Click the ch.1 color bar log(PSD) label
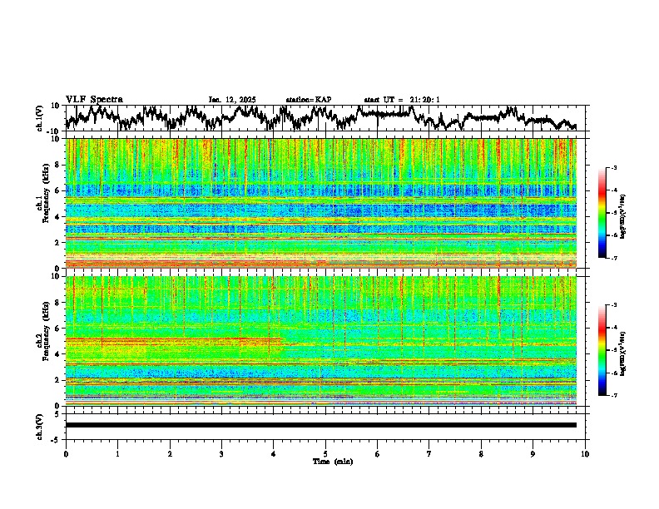This screenshot has height=509, width=659. pos(623,216)
